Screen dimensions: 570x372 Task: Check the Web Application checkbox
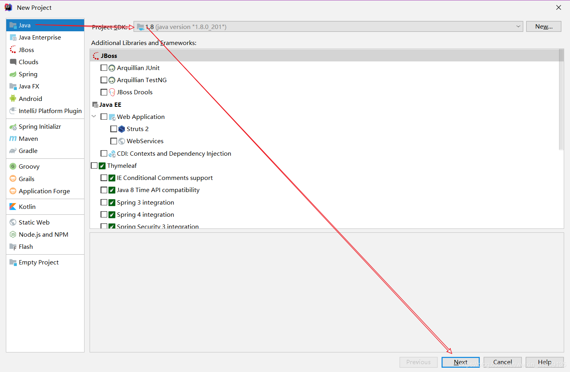(x=104, y=117)
